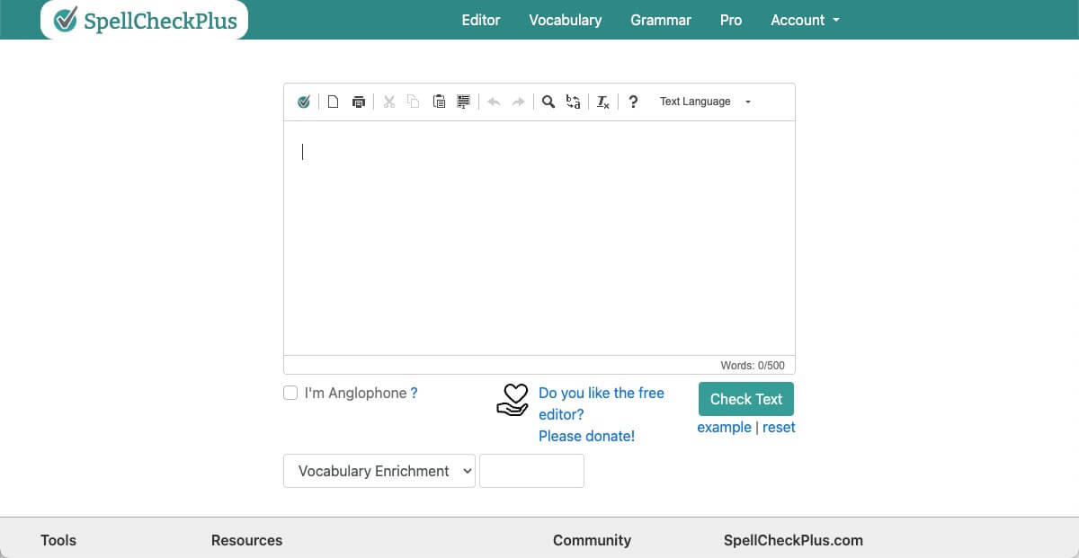Viewport: 1079px width, 558px height.
Task: Select all text with toolbar icon
Action: click(x=464, y=102)
